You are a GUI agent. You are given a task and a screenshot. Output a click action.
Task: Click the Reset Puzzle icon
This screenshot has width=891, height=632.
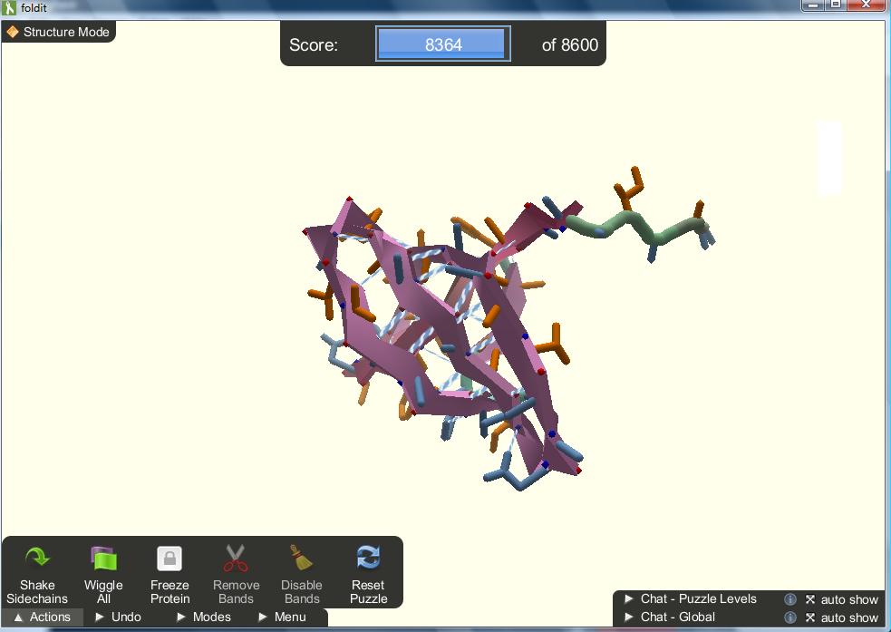point(368,559)
